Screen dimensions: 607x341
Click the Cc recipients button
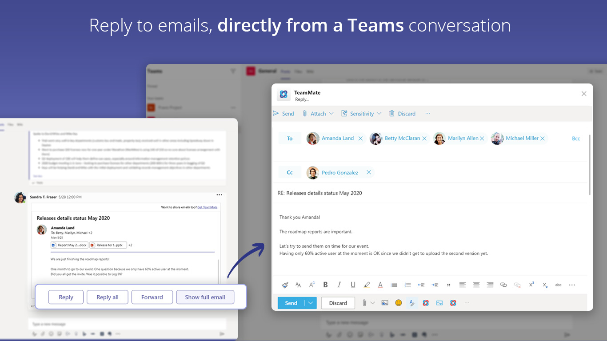[x=290, y=173]
